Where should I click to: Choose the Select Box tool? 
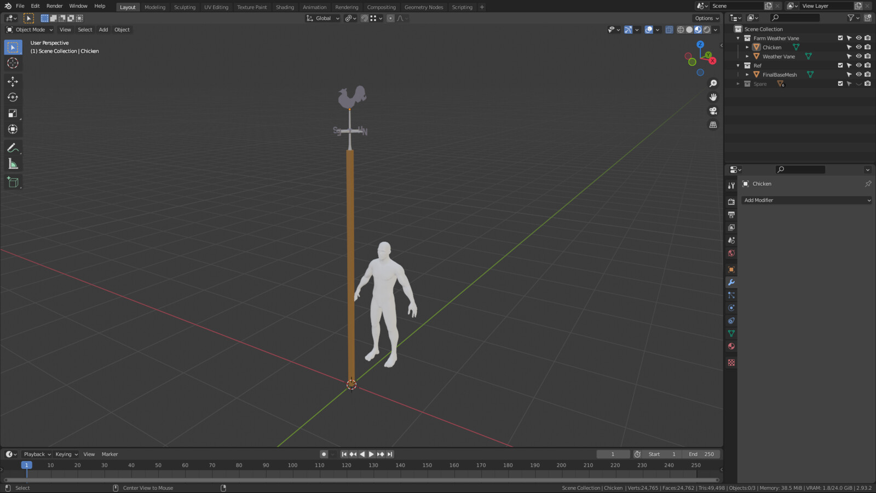click(13, 48)
